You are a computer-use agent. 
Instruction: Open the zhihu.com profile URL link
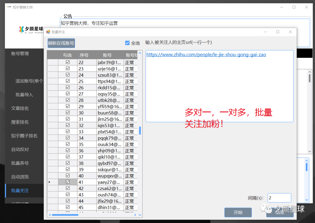[x=206, y=55]
